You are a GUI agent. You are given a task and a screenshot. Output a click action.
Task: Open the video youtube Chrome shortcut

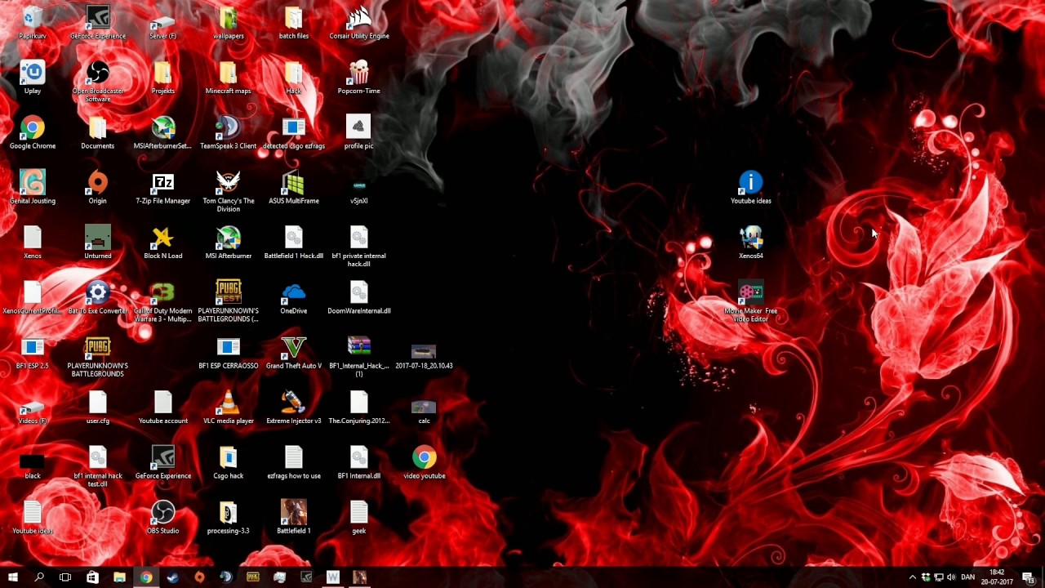point(424,461)
